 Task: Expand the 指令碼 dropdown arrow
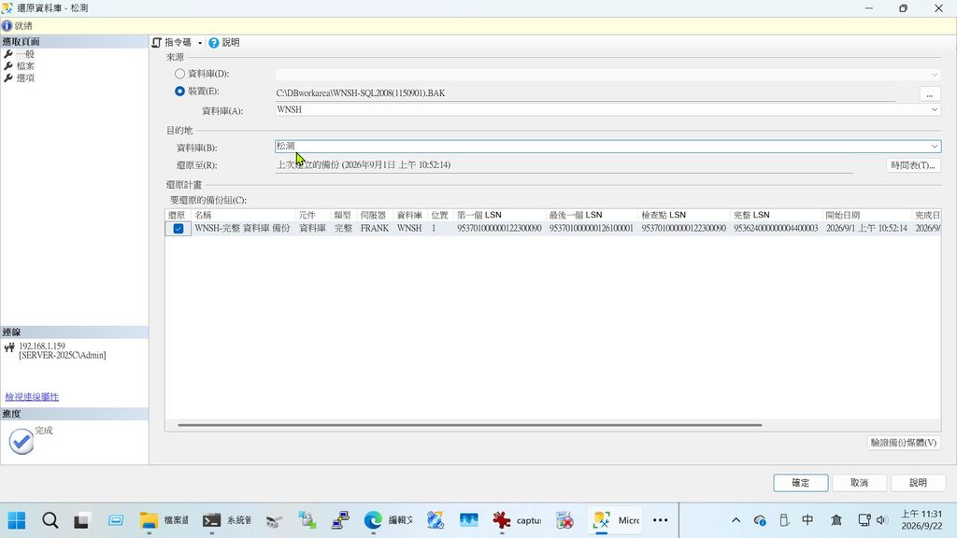pyautogui.click(x=200, y=43)
